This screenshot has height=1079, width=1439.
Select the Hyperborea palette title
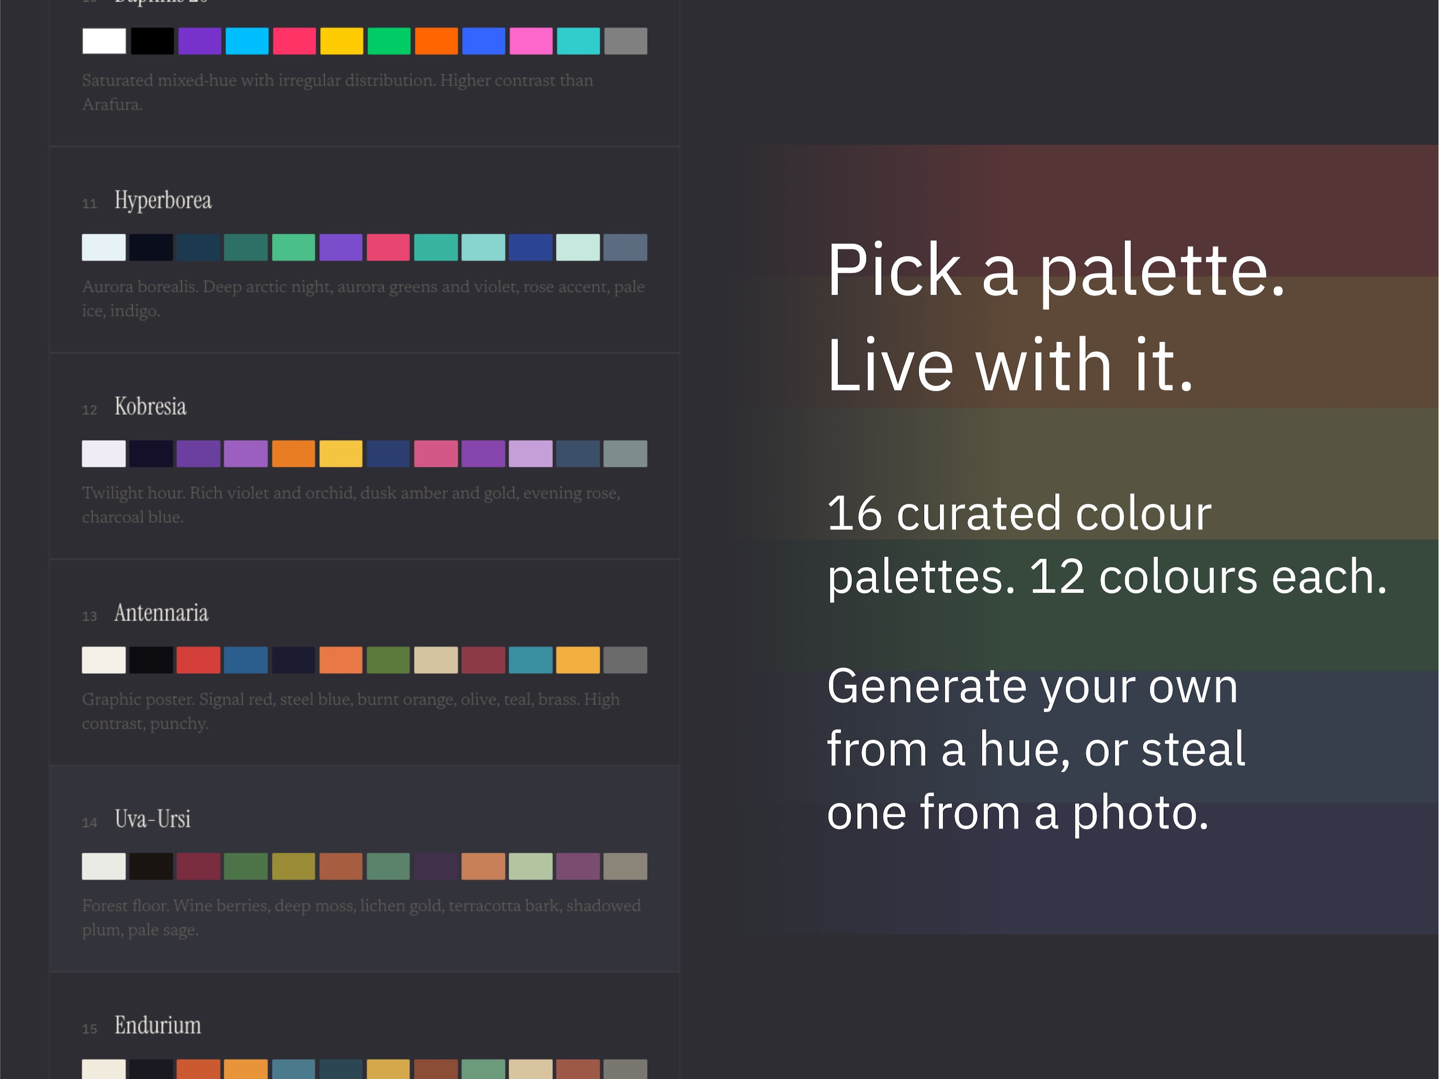pos(163,200)
